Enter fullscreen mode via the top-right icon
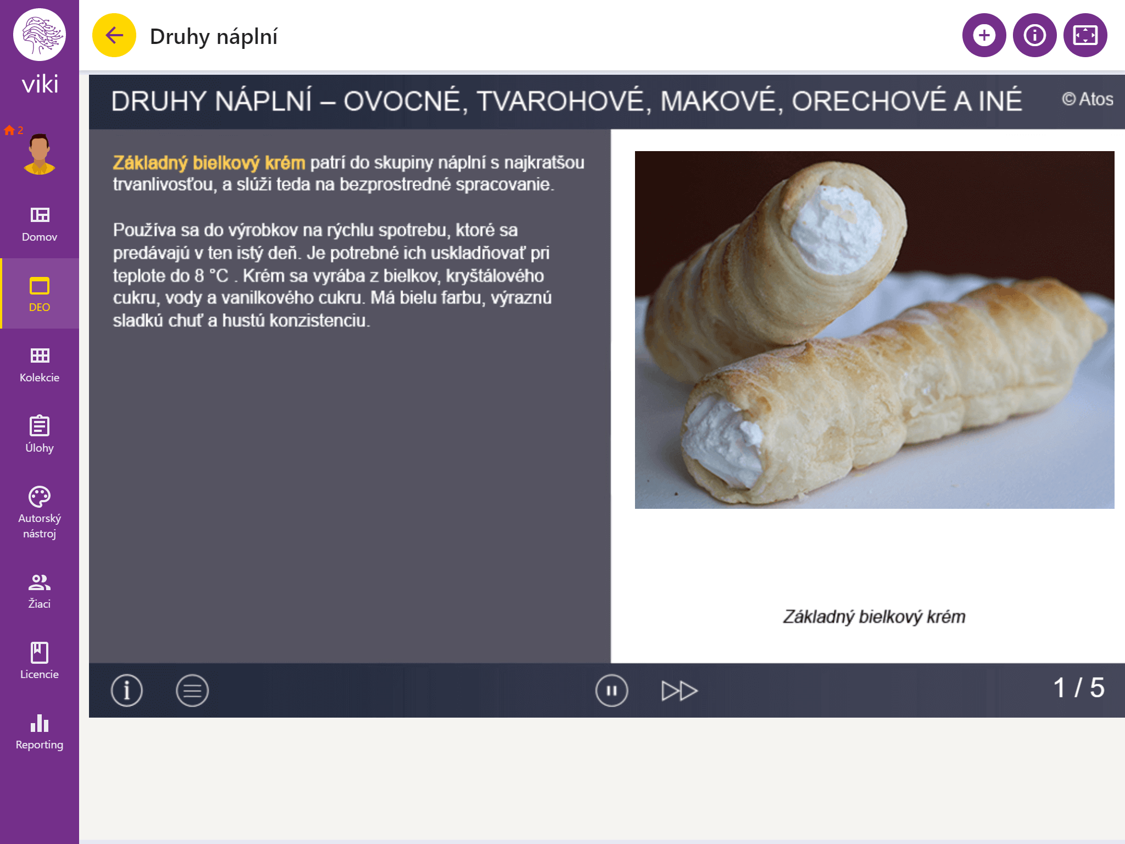The image size is (1125, 844). click(x=1085, y=36)
